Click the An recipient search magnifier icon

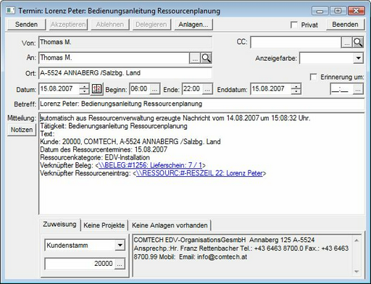tap(207, 58)
